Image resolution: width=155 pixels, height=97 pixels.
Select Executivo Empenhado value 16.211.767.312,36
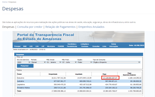click(59, 78)
